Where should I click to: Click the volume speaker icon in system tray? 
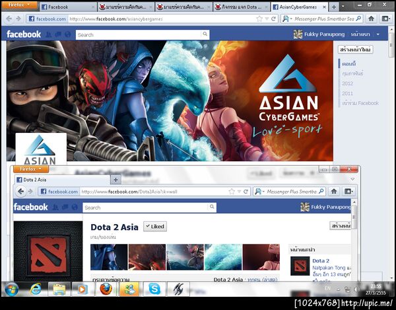coord(356,290)
